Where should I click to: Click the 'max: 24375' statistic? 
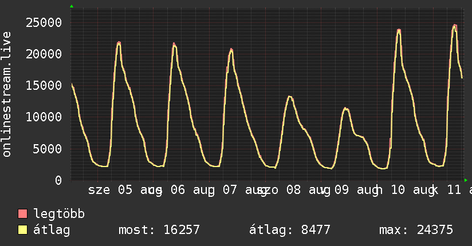point(416,230)
